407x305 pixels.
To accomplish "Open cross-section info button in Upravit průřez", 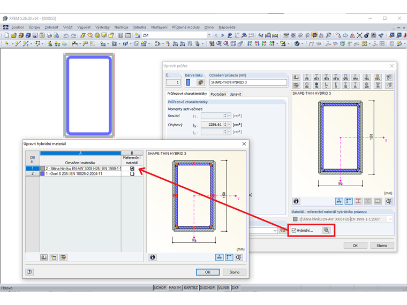I will pos(296,201).
